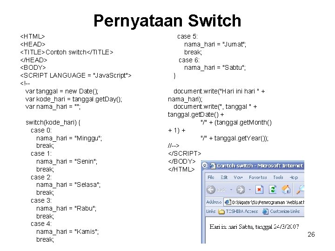Click the 'case 6:' code line

(x=189, y=60)
